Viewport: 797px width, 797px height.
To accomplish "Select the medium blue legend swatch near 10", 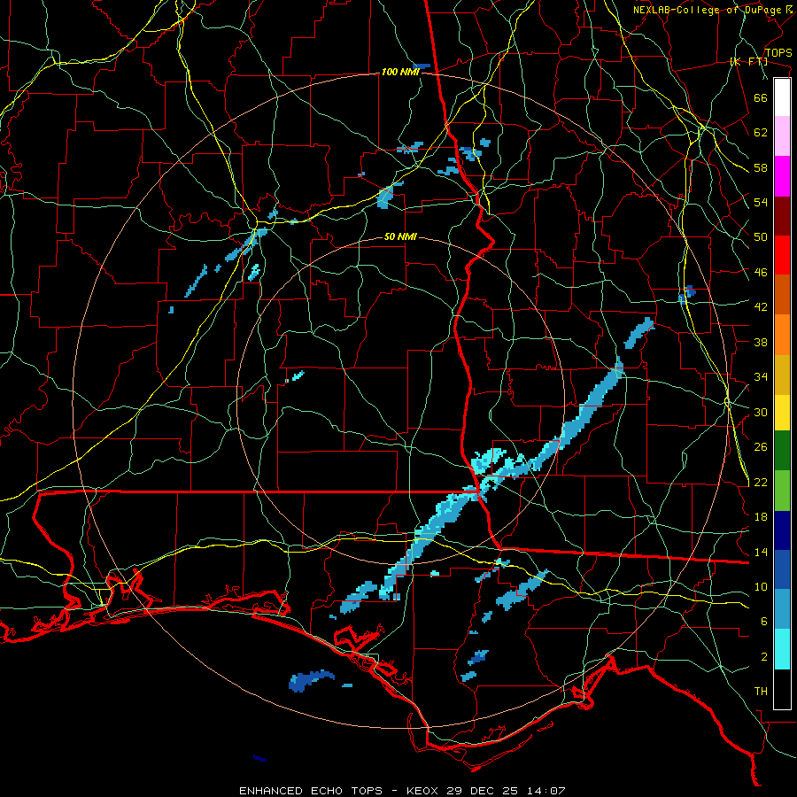I will [782, 570].
